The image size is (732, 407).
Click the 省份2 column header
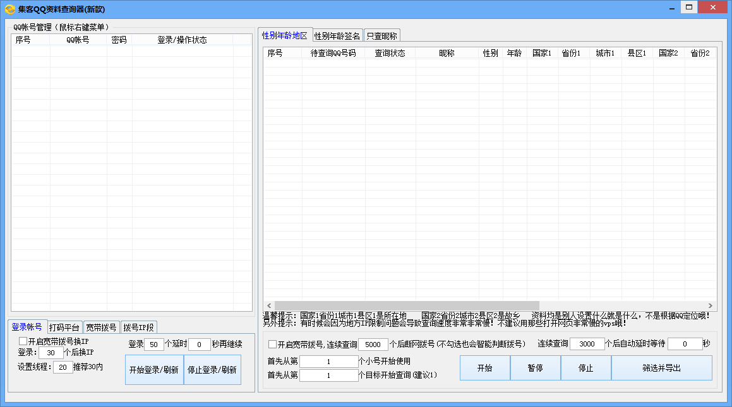tap(700, 53)
